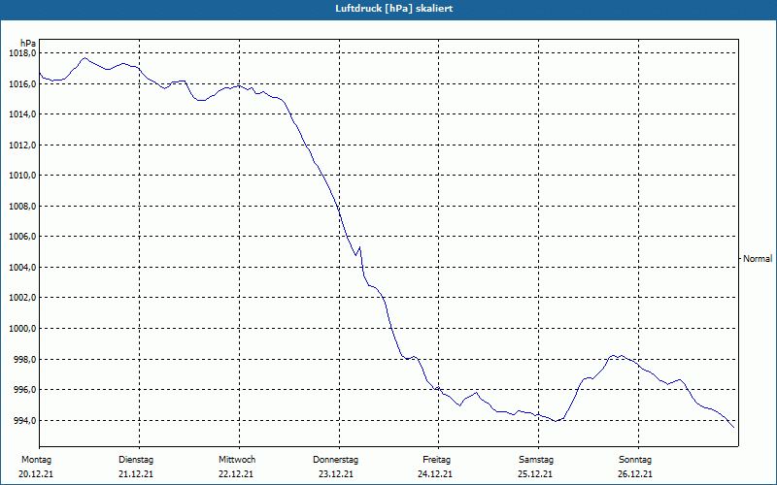Select the 994,0 axis value
This screenshot has height=485, width=777.
point(25,421)
